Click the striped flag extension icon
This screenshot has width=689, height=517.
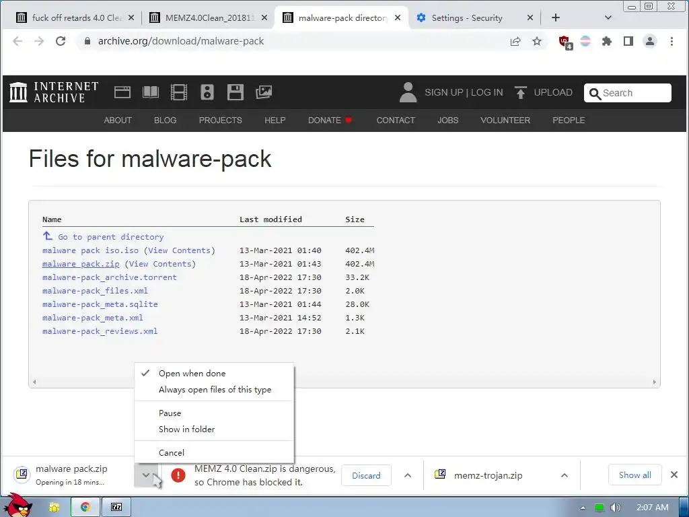(x=585, y=41)
